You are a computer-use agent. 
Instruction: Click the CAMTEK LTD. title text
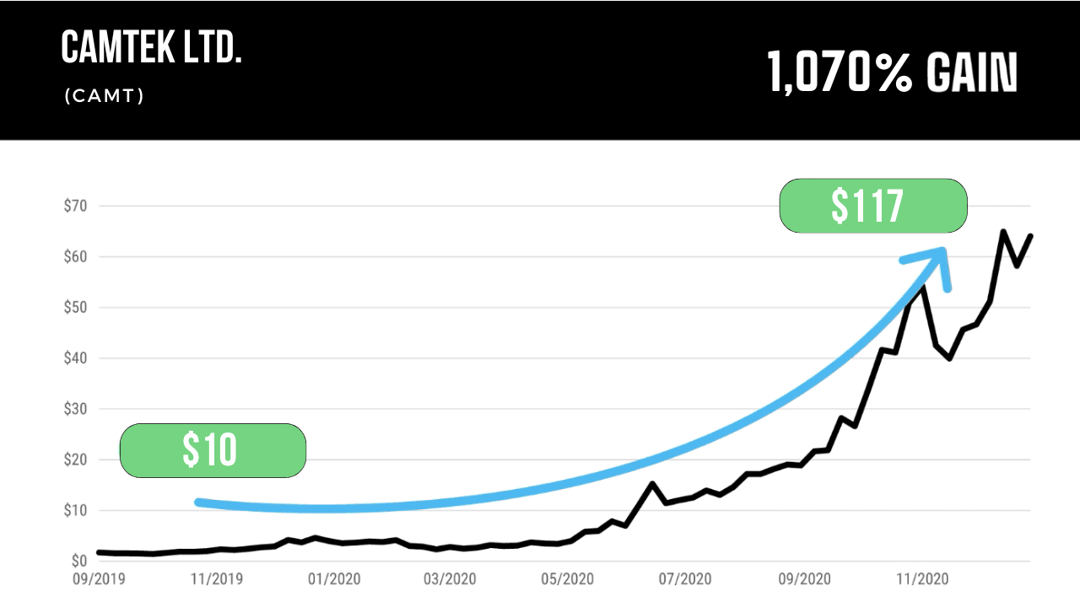coord(152,49)
